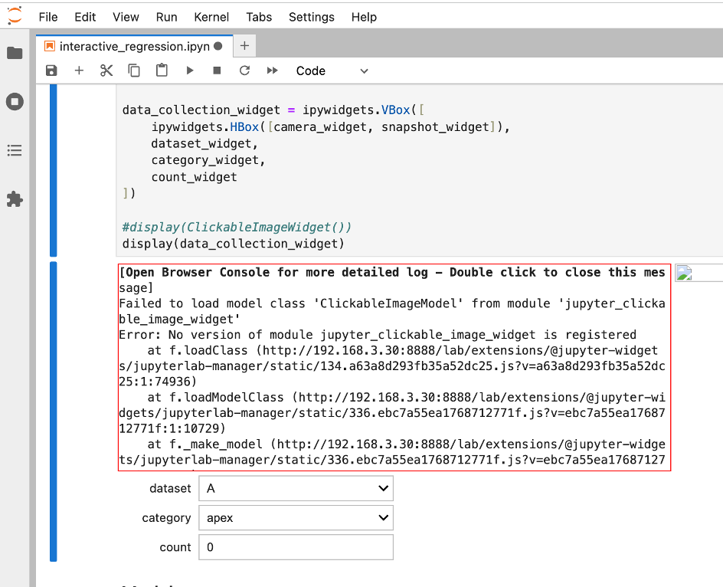Click the 'category' widget label
Screen dimensions: 723x587
tap(166, 518)
